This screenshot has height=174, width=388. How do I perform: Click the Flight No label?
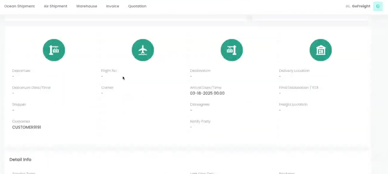[109, 71]
